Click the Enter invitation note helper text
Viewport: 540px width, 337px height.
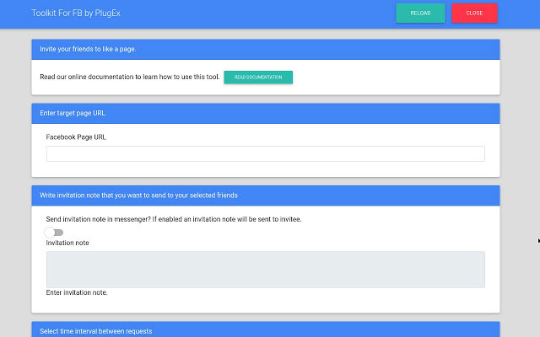pyautogui.click(x=77, y=293)
